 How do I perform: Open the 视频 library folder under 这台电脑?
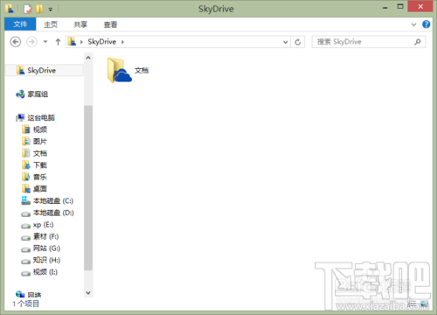pos(40,129)
